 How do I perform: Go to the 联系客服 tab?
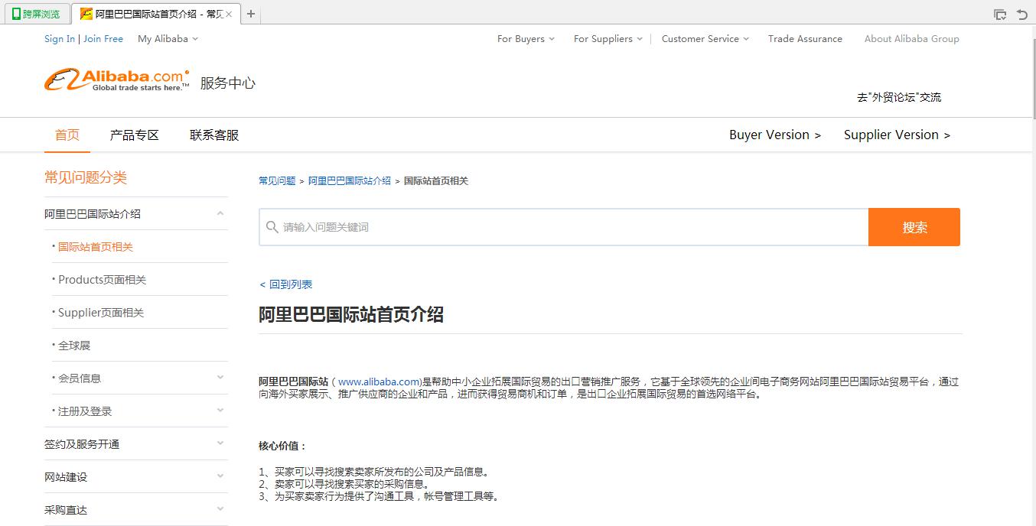pos(214,135)
